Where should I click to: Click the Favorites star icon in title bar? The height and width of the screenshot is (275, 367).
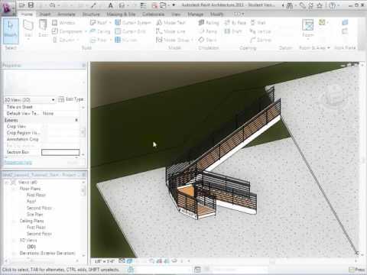pos(320,5)
